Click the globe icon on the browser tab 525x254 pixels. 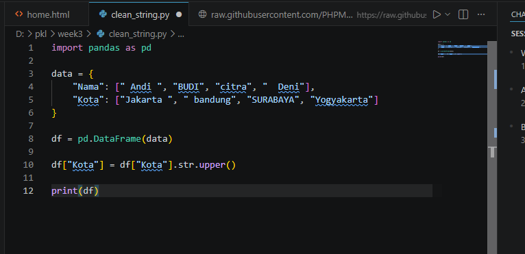202,14
